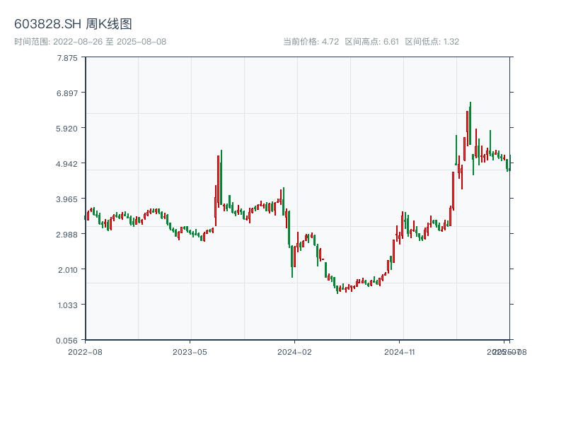Viewport: 566px width, 424px height.
Task: Click the 603828.SH 周K线图 chart title
Action: point(73,24)
